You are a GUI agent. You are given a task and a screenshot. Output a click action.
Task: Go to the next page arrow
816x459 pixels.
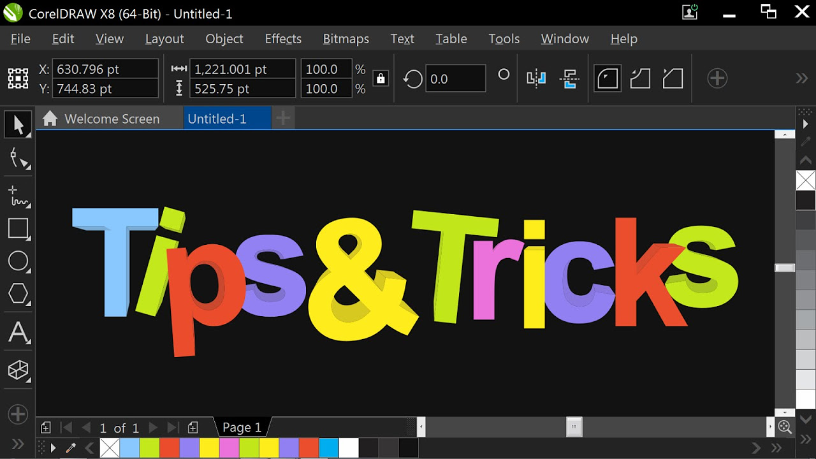click(x=152, y=428)
